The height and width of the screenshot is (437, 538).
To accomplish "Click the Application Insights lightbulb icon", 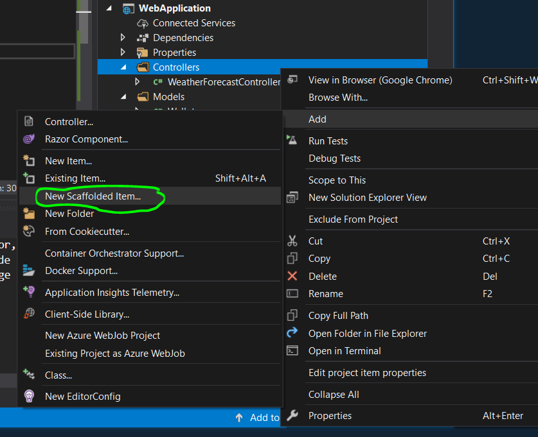I will tap(29, 293).
